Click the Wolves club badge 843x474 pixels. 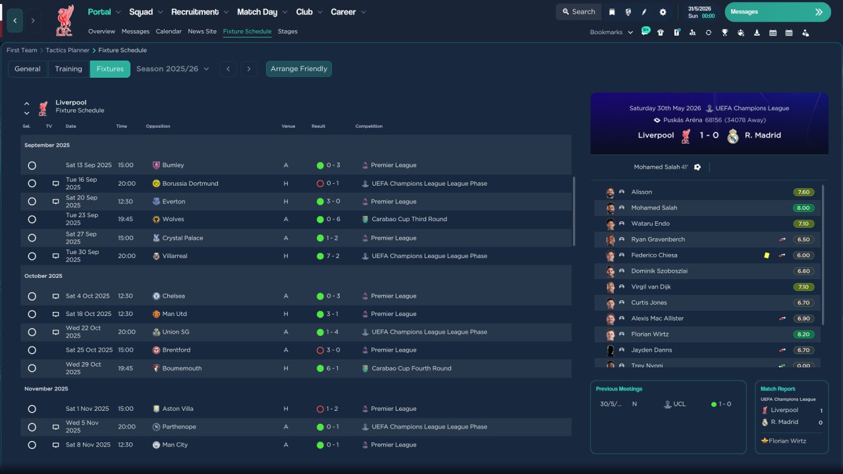[x=156, y=219]
